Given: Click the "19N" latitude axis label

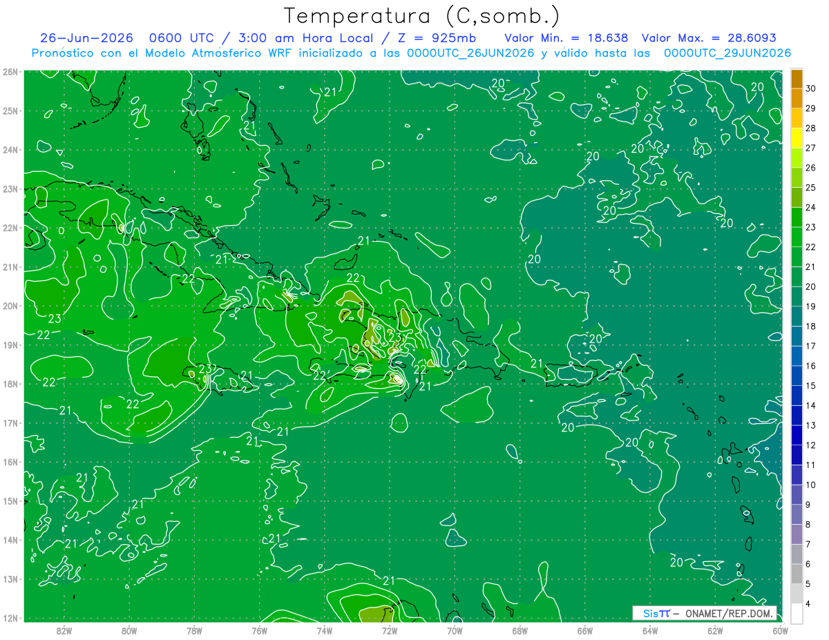Looking at the screenshot, I should pyautogui.click(x=10, y=345).
